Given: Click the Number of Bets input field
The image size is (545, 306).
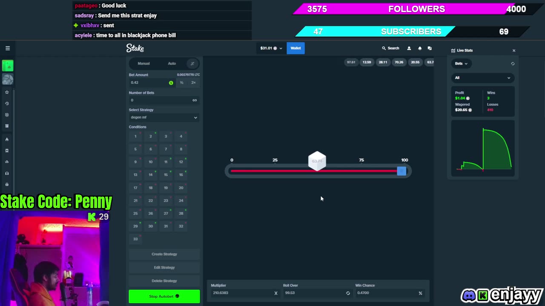Looking at the screenshot, I should [x=164, y=100].
